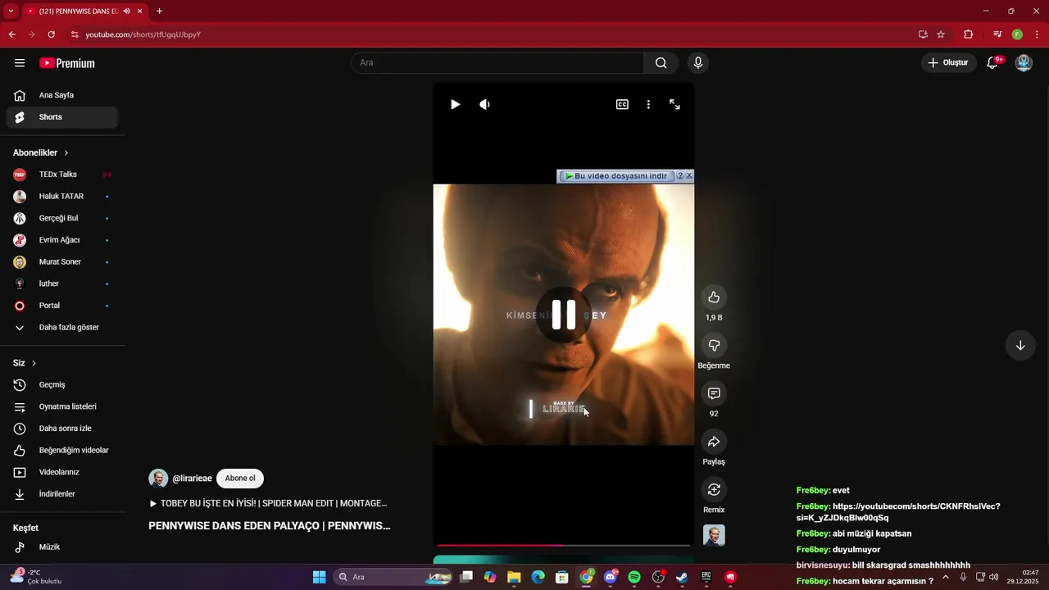Open the comments panel showing 92

point(714,393)
